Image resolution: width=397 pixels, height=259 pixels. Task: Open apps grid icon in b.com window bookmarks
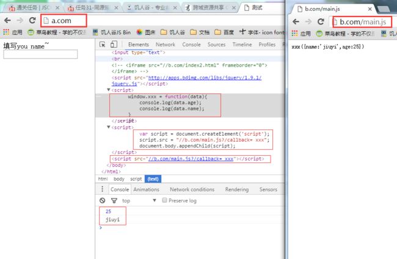point(294,33)
